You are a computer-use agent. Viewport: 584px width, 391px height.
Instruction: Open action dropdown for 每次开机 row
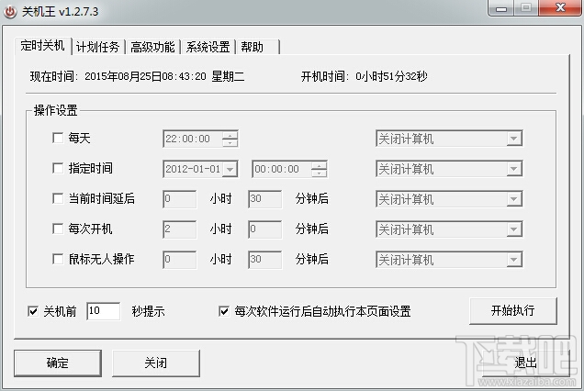pos(514,229)
